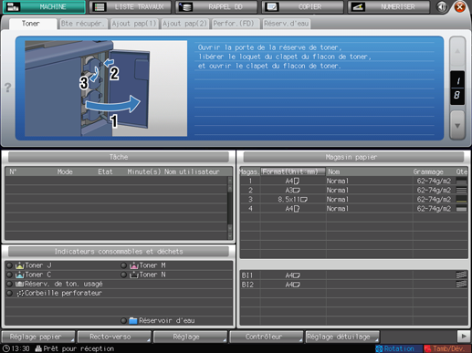Click Réserv. de ton. usagé indicator light
Viewport: 472px width, 353px height.
pos(9,284)
